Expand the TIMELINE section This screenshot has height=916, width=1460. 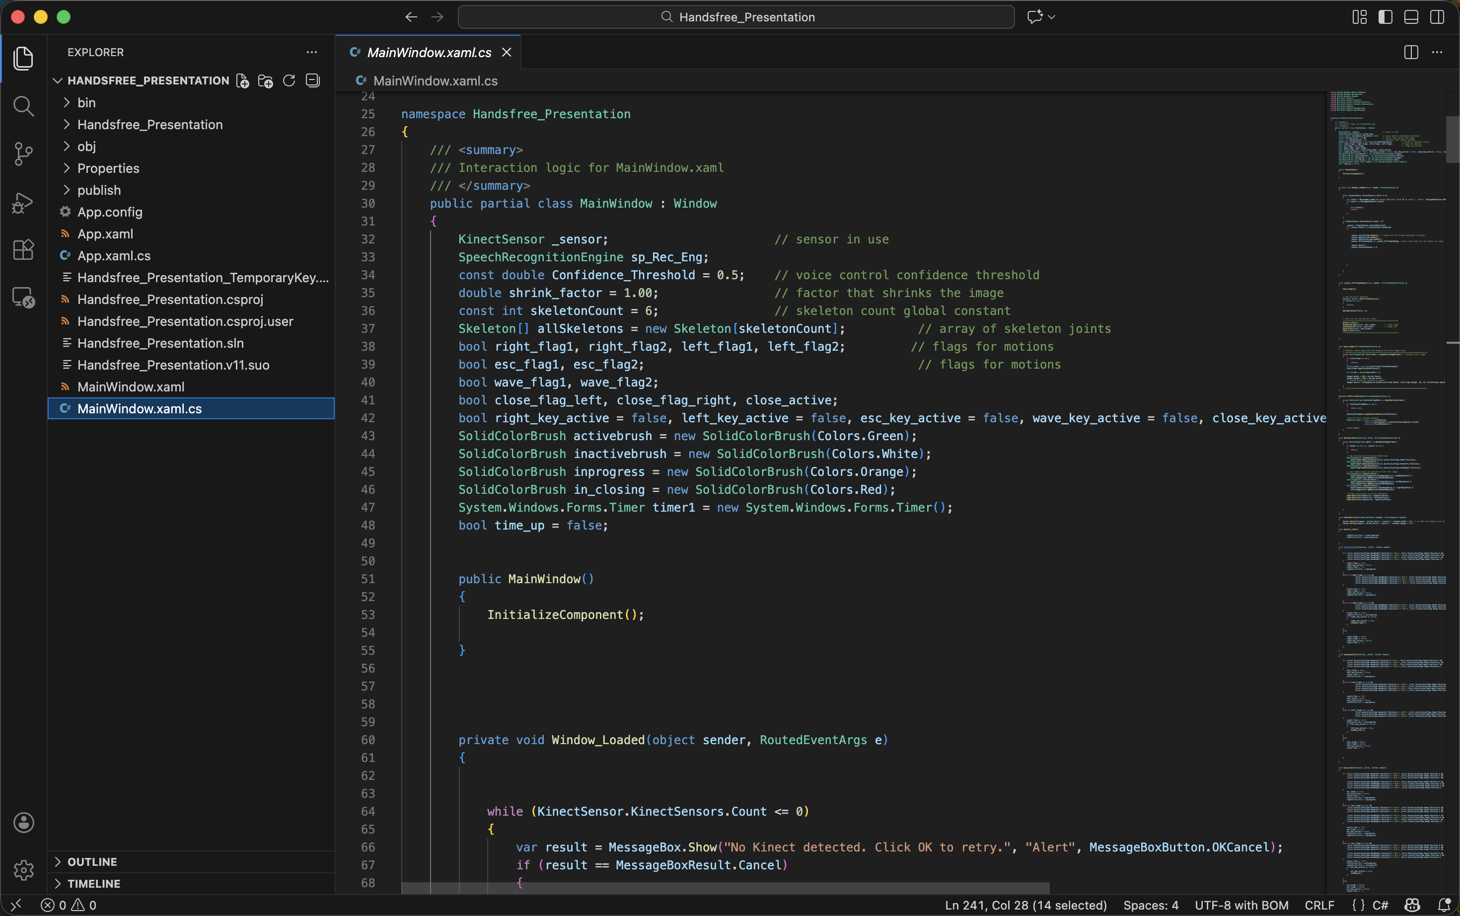pos(94,883)
